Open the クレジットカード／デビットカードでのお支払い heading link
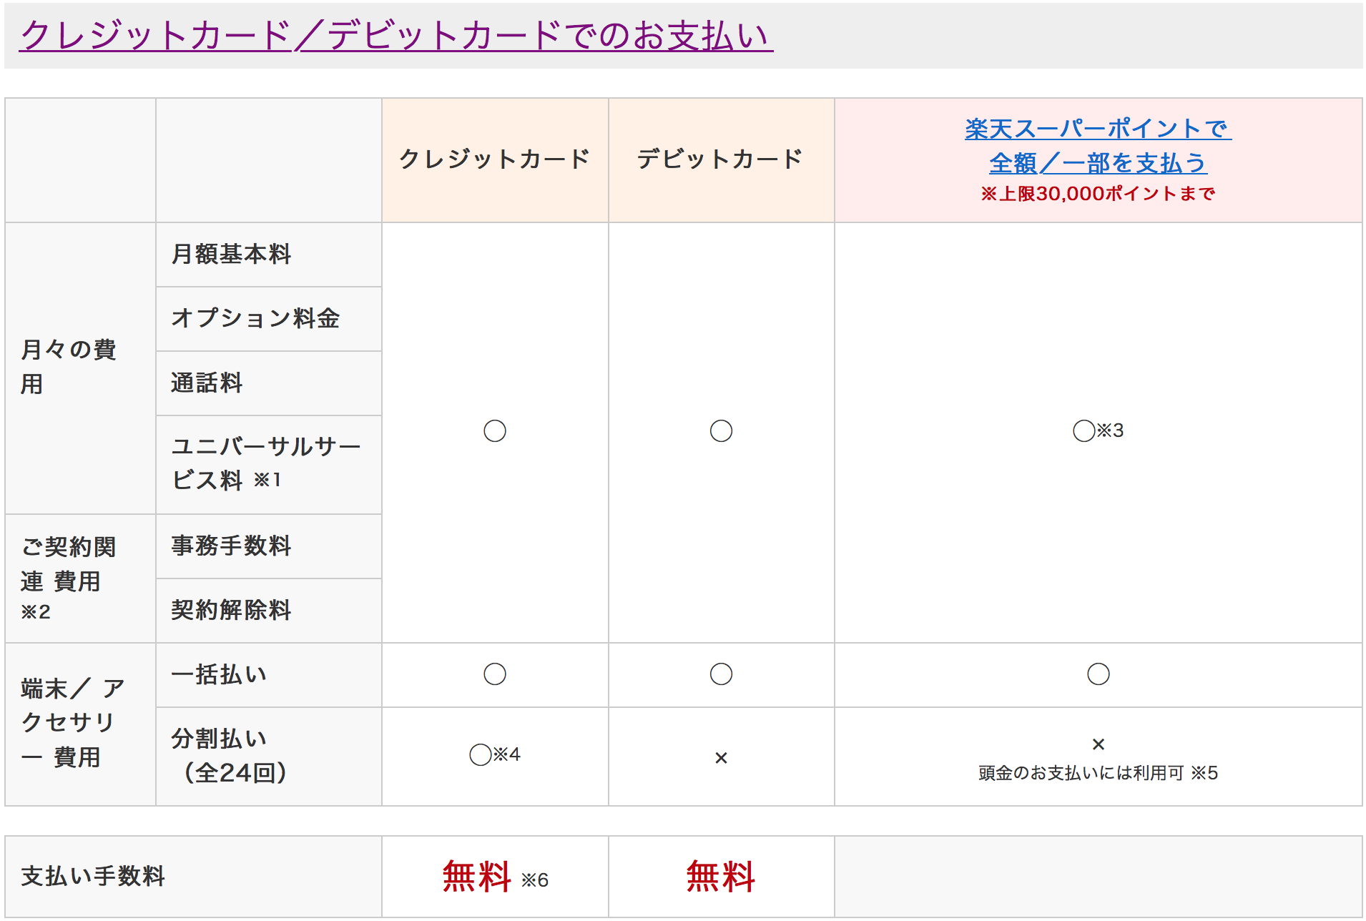This screenshot has width=1366, height=921. (395, 35)
